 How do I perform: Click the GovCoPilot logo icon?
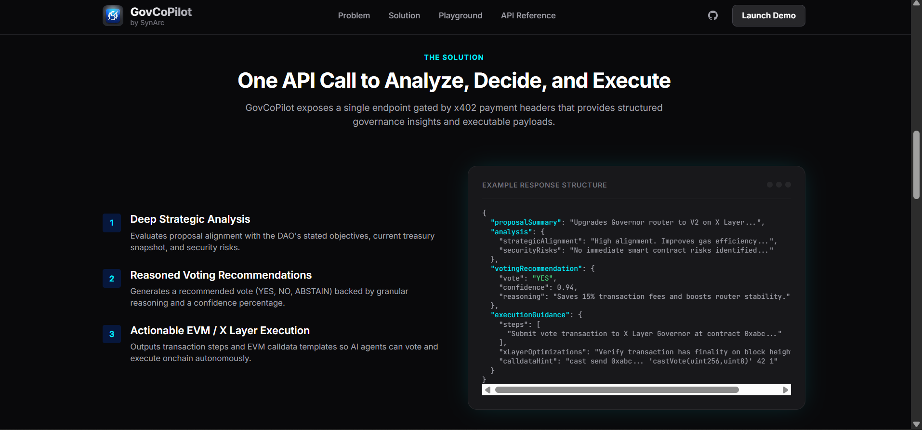[113, 15]
